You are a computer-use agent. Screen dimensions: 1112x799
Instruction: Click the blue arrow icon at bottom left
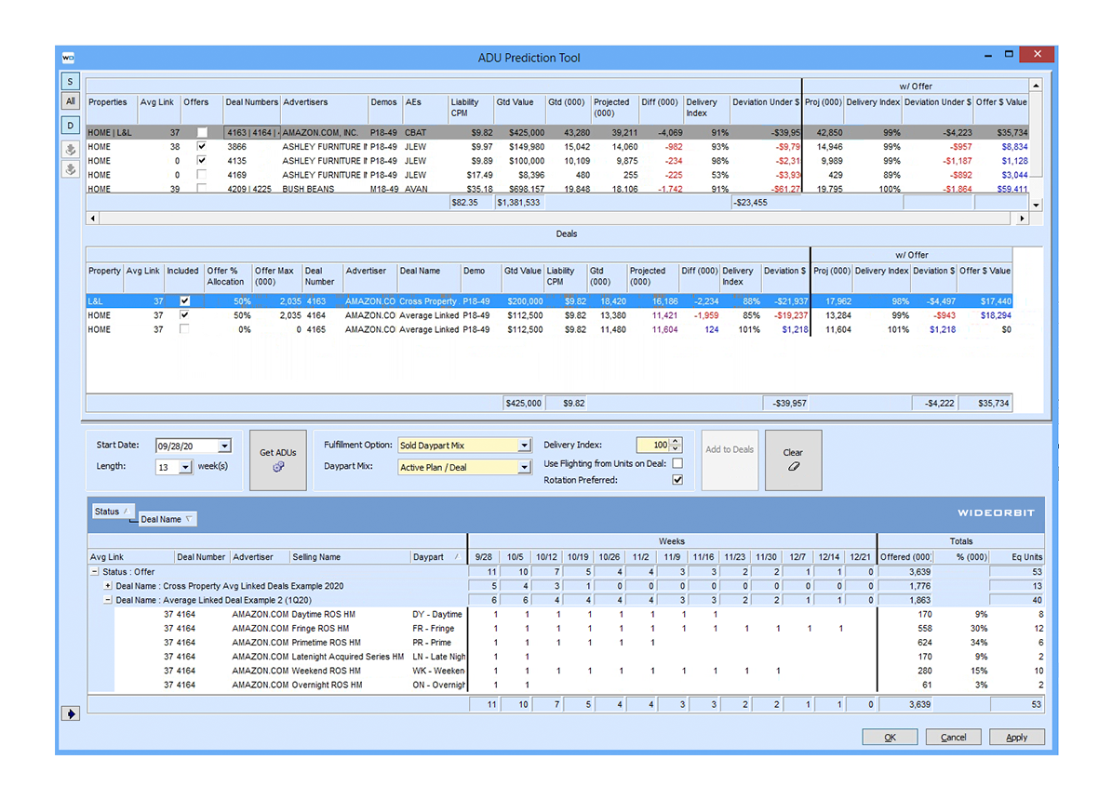(x=71, y=713)
